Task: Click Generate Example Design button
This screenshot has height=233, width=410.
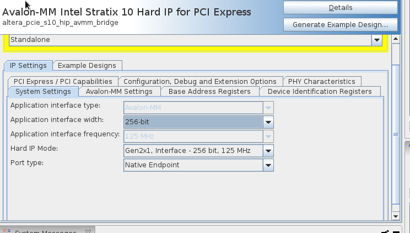Action: click(x=340, y=25)
